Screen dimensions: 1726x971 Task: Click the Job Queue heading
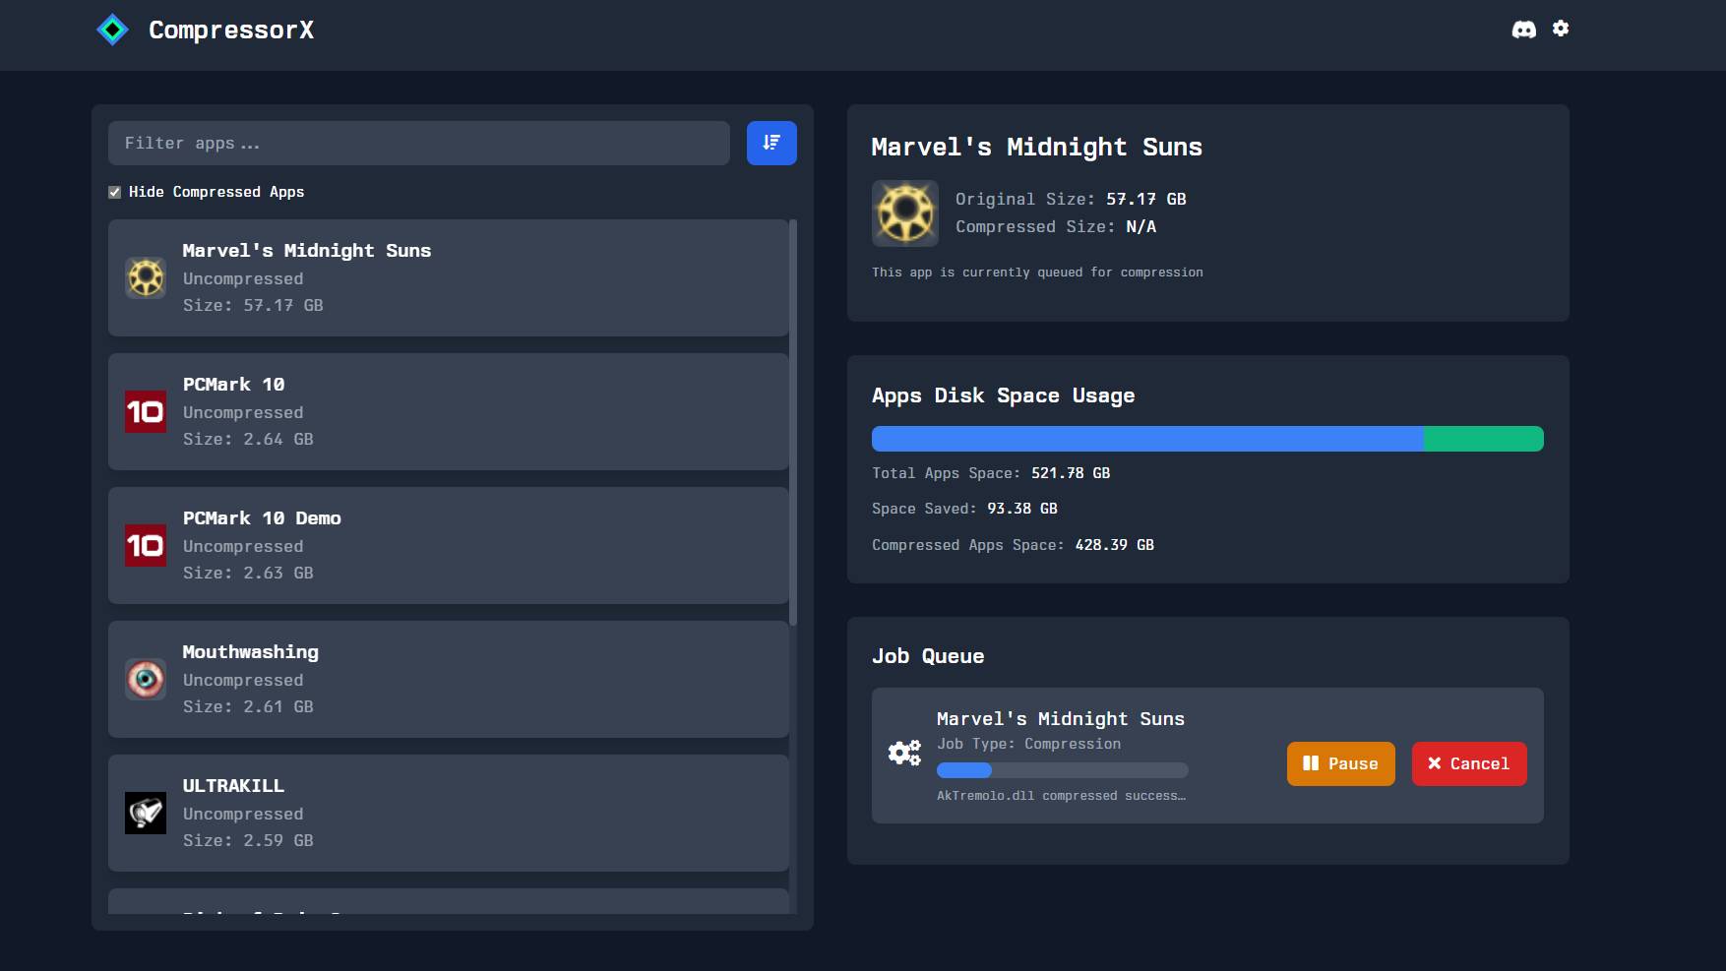point(928,656)
